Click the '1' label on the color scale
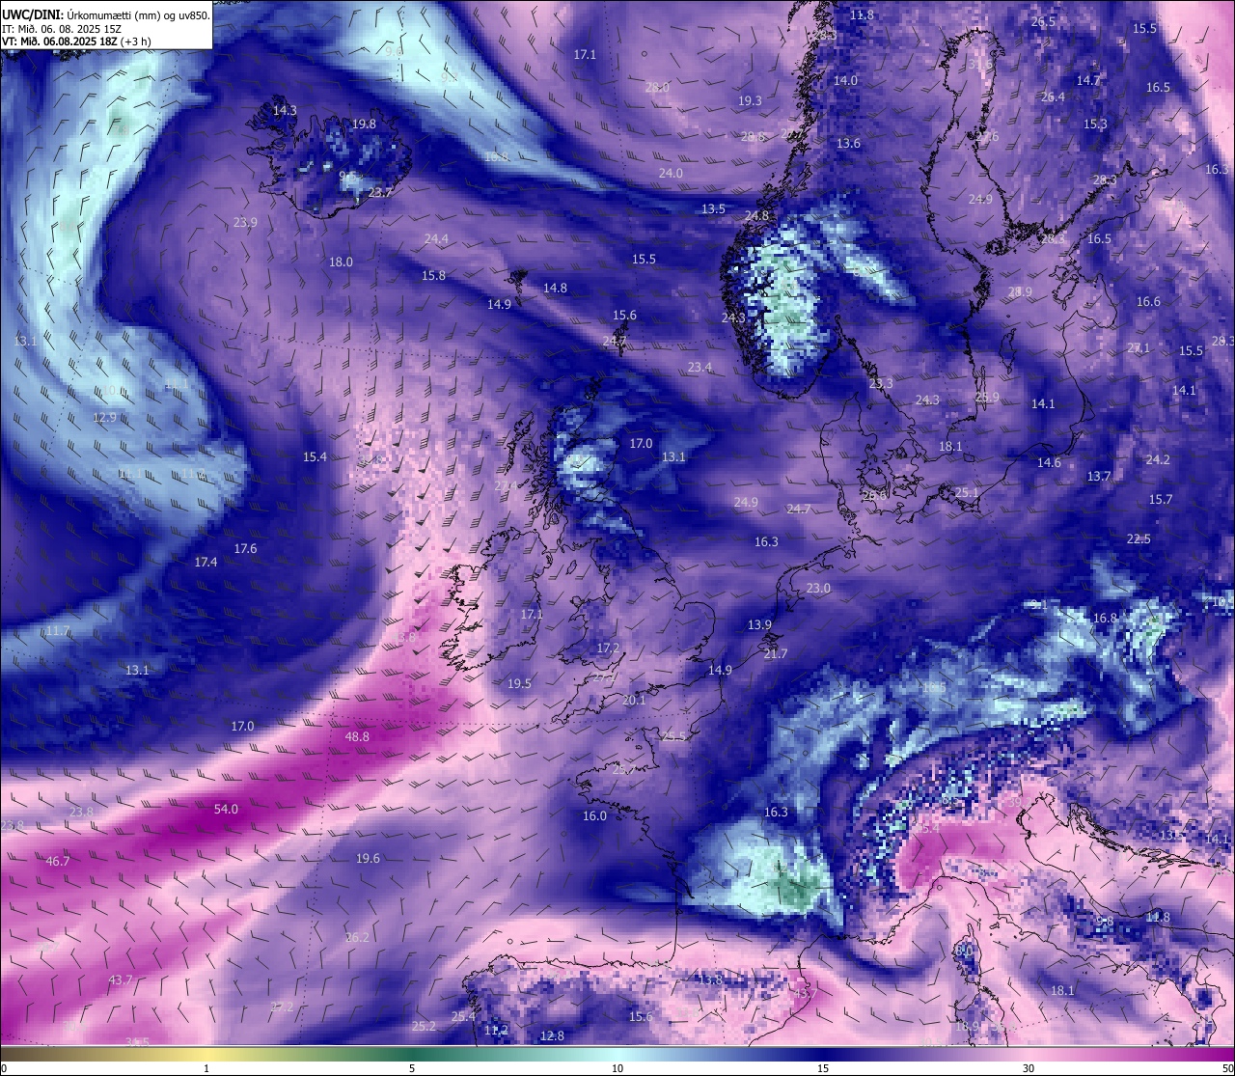The width and height of the screenshot is (1235, 1076). tap(206, 1068)
